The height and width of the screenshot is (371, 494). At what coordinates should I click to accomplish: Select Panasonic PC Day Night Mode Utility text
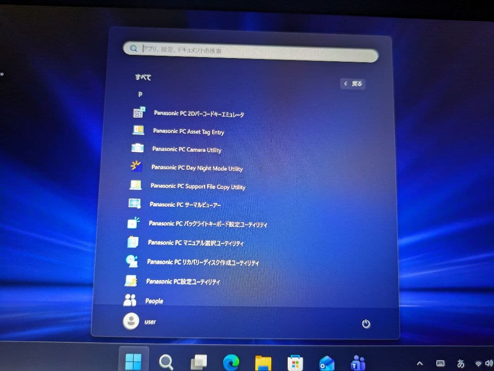(x=197, y=168)
